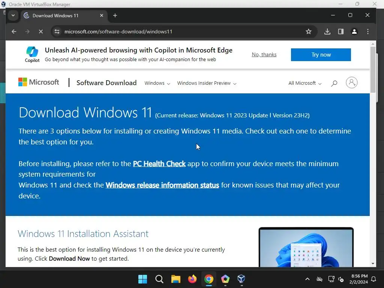Viewport: 384px width, 288px height.
Task: Open taskbar Search
Action: tap(159, 279)
